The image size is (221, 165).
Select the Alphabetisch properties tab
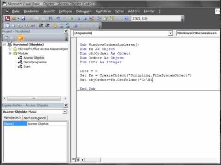coord(12,117)
